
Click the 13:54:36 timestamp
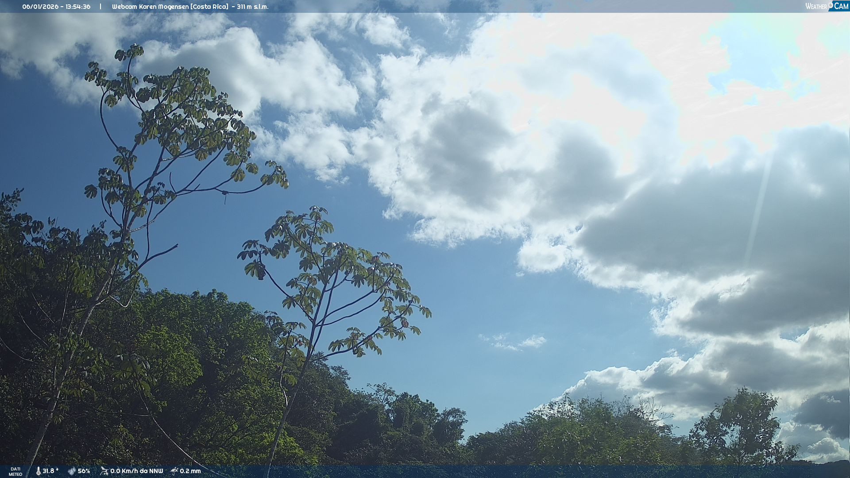[x=78, y=7]
